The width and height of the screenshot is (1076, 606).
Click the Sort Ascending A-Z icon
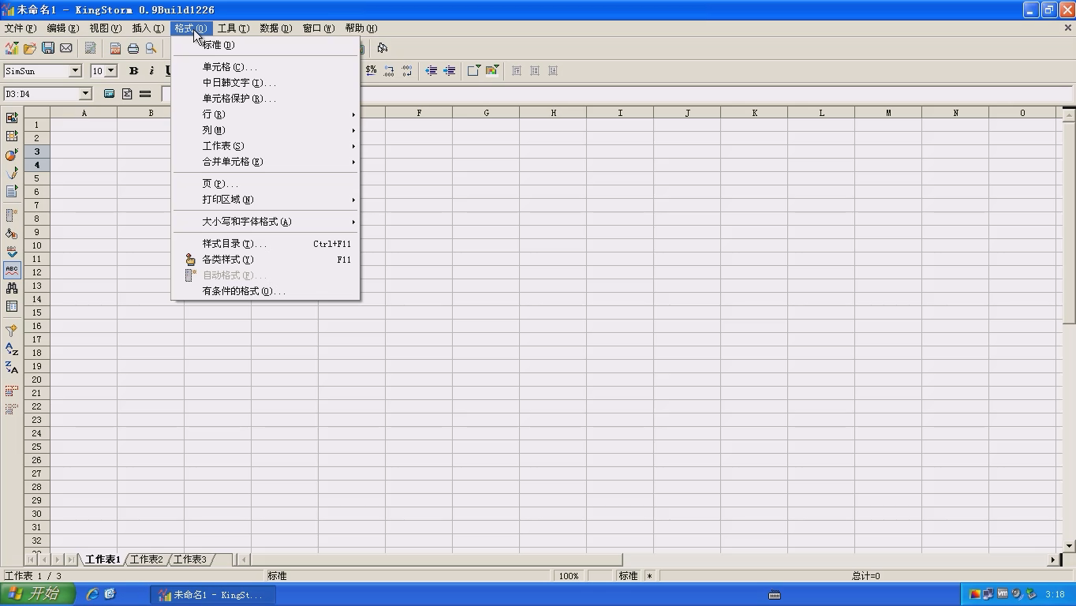(12, 349)
